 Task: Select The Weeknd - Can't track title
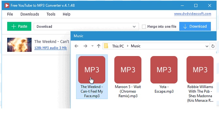(52, 41)
